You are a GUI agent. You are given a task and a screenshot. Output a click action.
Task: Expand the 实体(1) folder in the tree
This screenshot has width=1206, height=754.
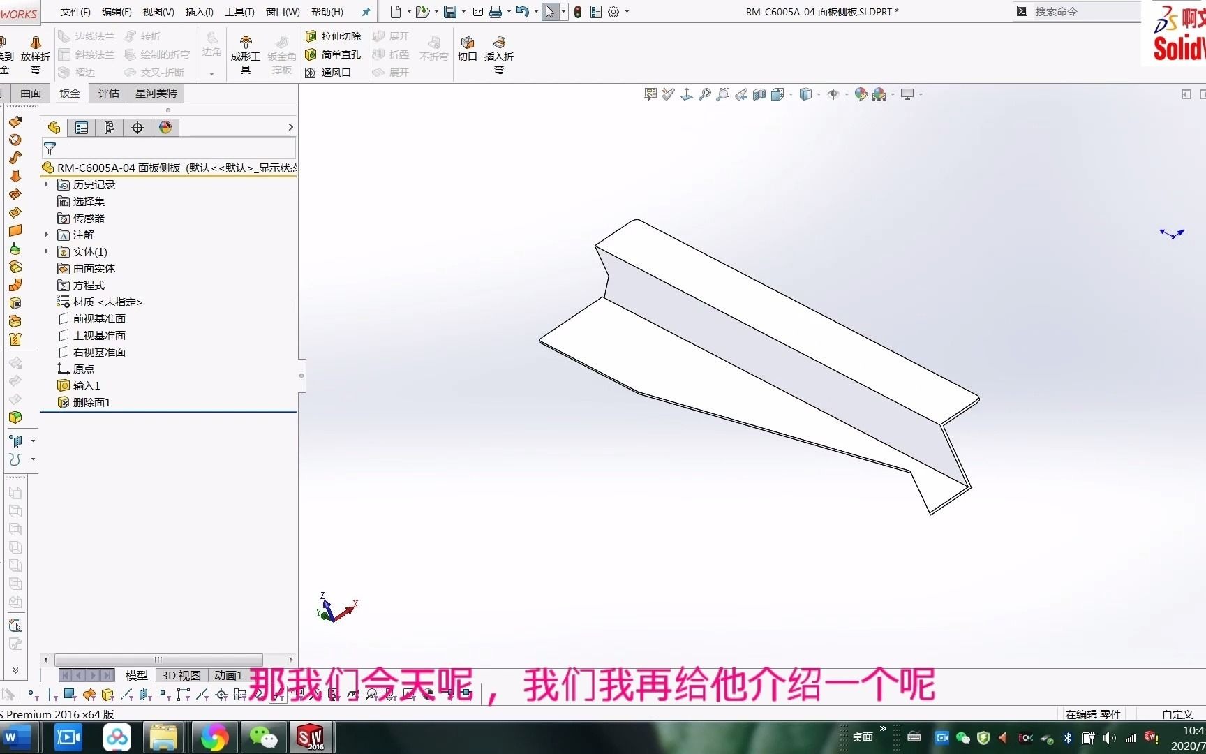46,251
